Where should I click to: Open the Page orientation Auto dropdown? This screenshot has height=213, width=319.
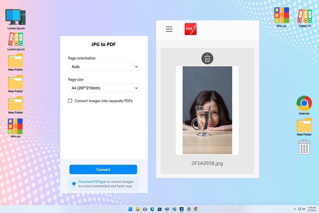click(103, 67)
